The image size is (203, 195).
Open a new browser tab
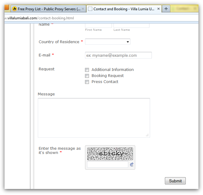166,9
